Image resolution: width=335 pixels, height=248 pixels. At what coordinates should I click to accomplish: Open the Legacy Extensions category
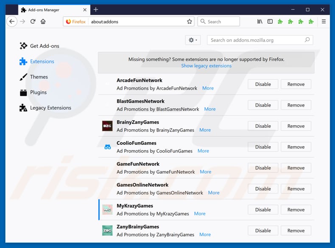point(45,108)
